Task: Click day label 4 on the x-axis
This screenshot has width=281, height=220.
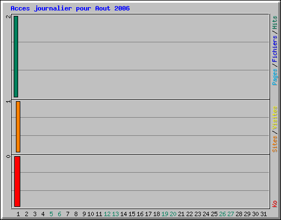Action: click(x=43, y=214)
